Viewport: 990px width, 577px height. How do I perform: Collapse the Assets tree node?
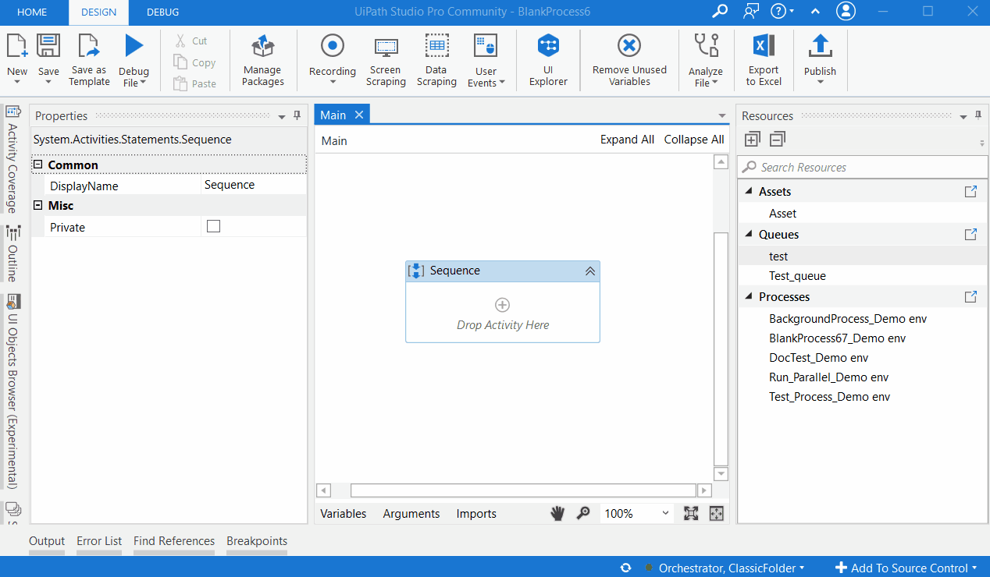[x=748, y=192]
